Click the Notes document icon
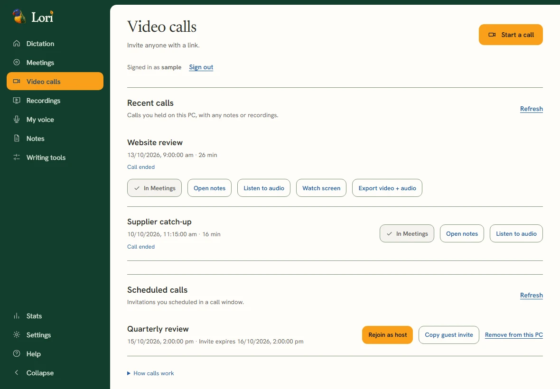This screenshot has height=389, width=560. 17,139
